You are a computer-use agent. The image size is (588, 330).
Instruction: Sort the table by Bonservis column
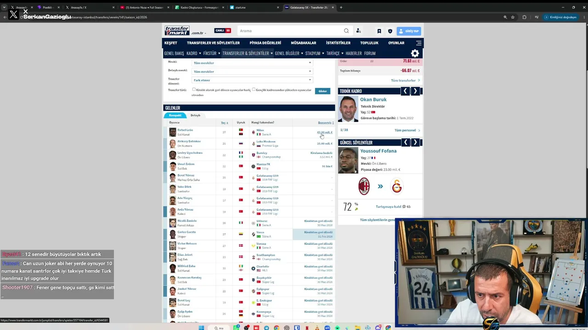click(326, 123)
